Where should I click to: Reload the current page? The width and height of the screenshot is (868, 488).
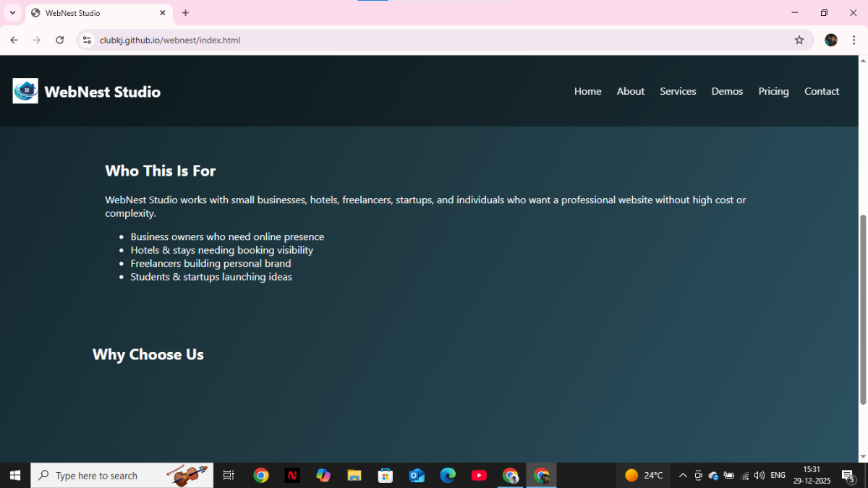pyautogui.click(x=60, y=40)
